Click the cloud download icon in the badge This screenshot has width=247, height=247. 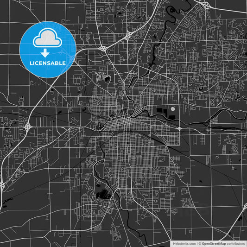click(x=47, y=43)
